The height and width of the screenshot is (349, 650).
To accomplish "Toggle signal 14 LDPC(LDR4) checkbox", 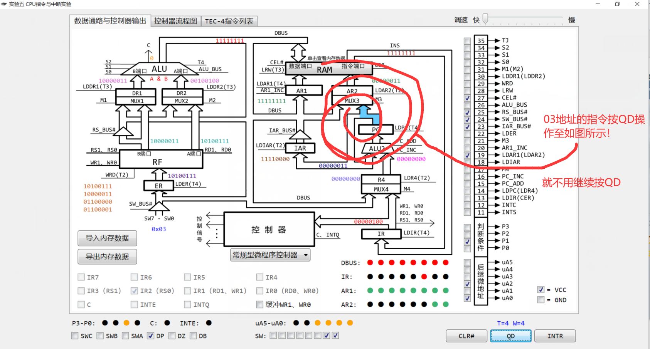I will (467, 191).
